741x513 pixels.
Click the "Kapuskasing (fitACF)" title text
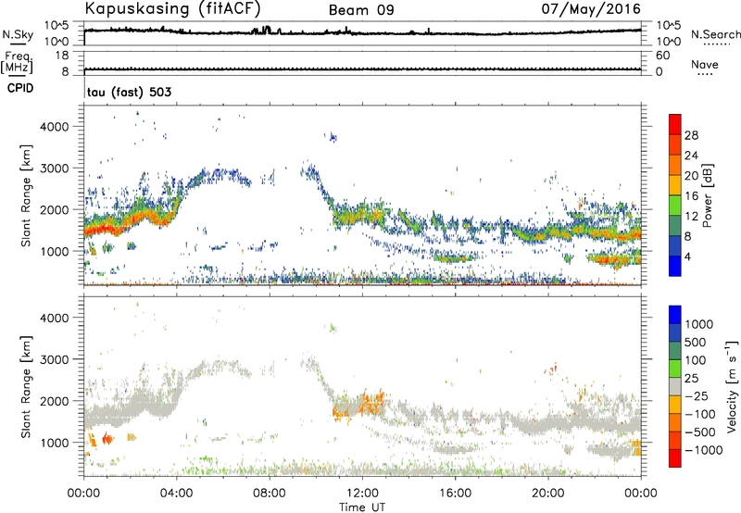(172, 8)
